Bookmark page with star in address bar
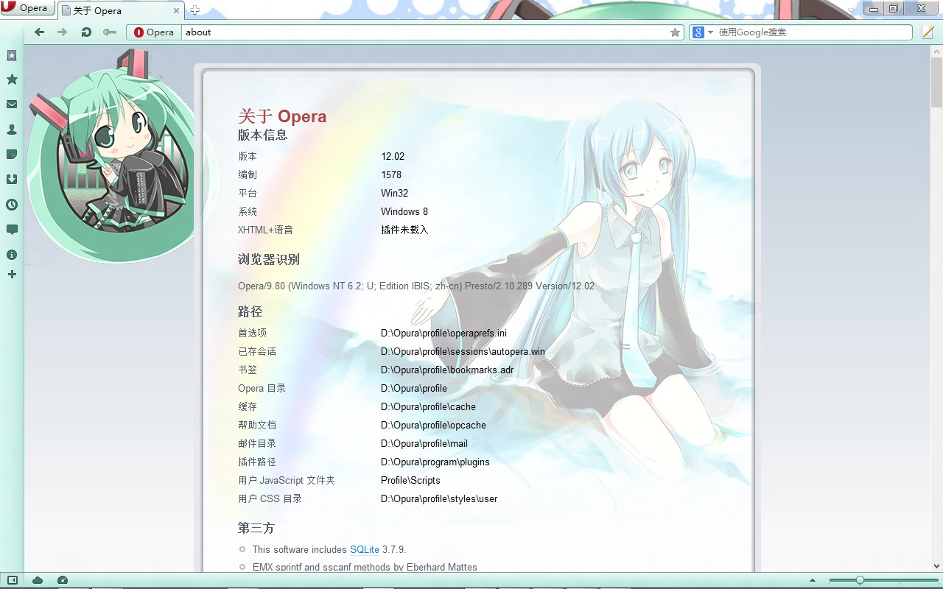Image resolution: width=943 pixels, height=589 pixels. pos(675,32)
